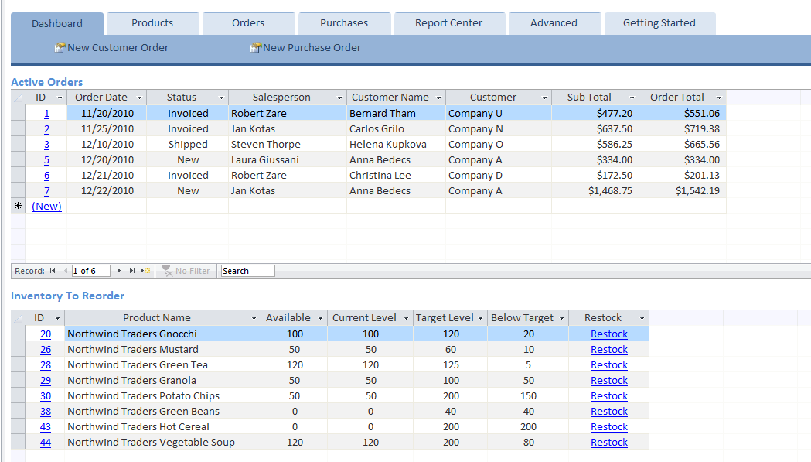
Task: Switch to the Purchases tab
Action: coord(344,23)
